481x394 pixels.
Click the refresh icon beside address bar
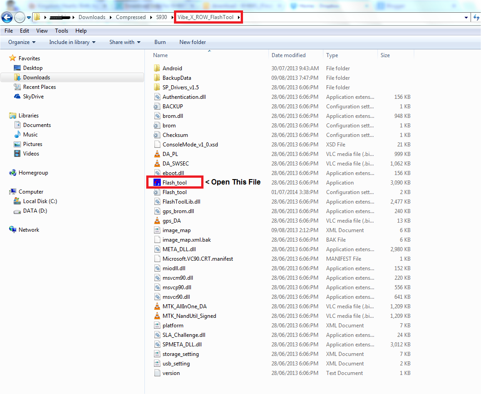click(476, 17)
